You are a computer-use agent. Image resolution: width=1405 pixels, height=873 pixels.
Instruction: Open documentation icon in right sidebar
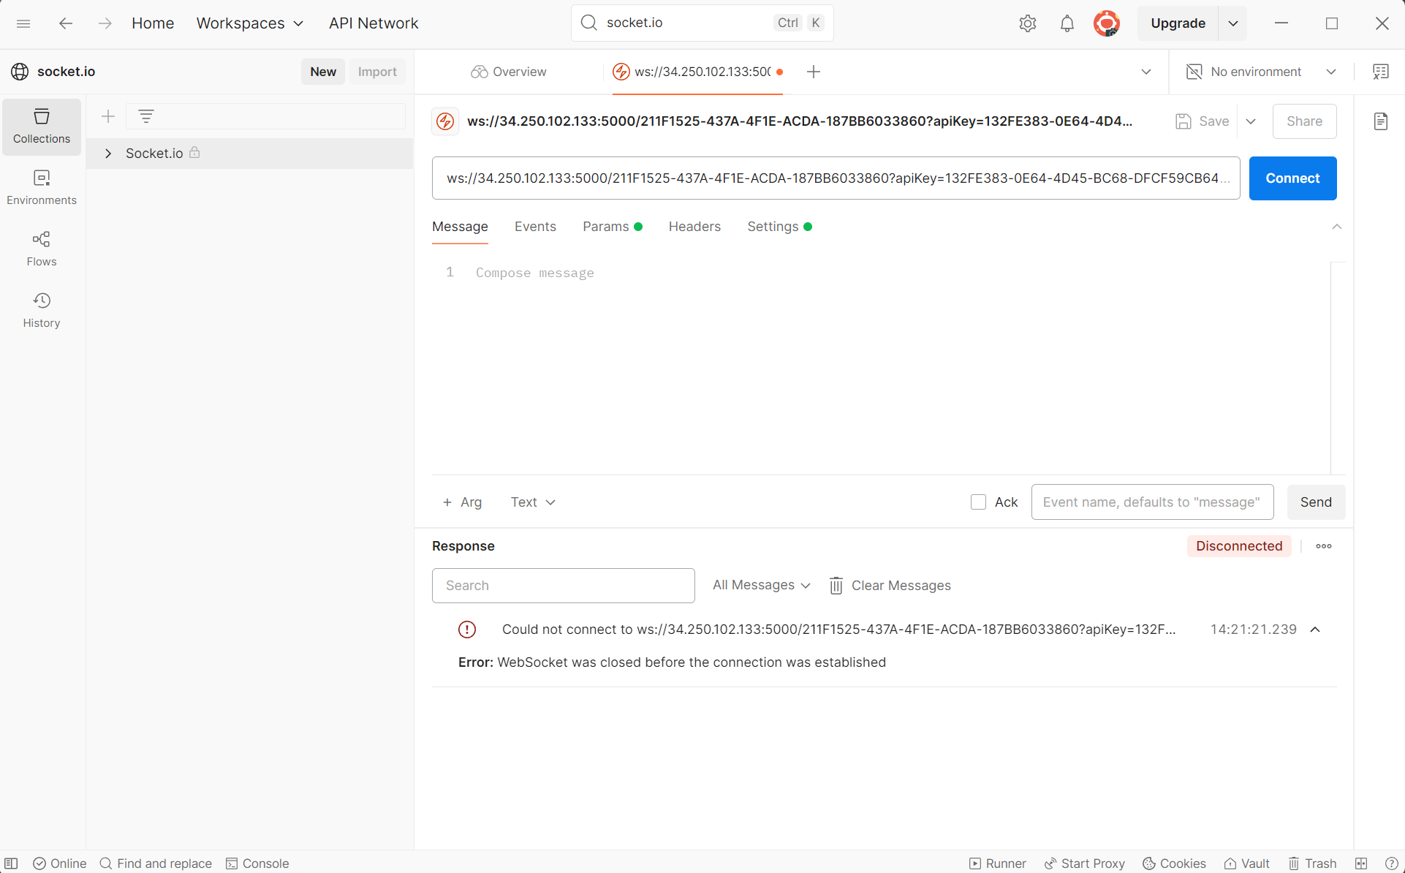pos(1381,121)
